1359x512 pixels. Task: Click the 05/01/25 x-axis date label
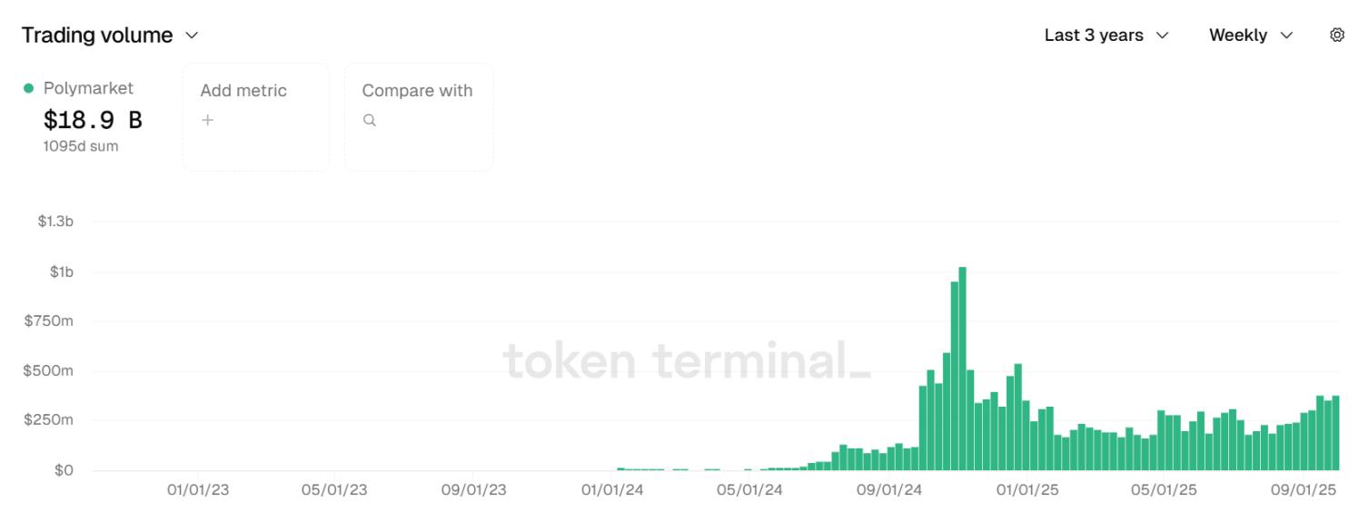pyautogui.click(x=1163, y=490)
